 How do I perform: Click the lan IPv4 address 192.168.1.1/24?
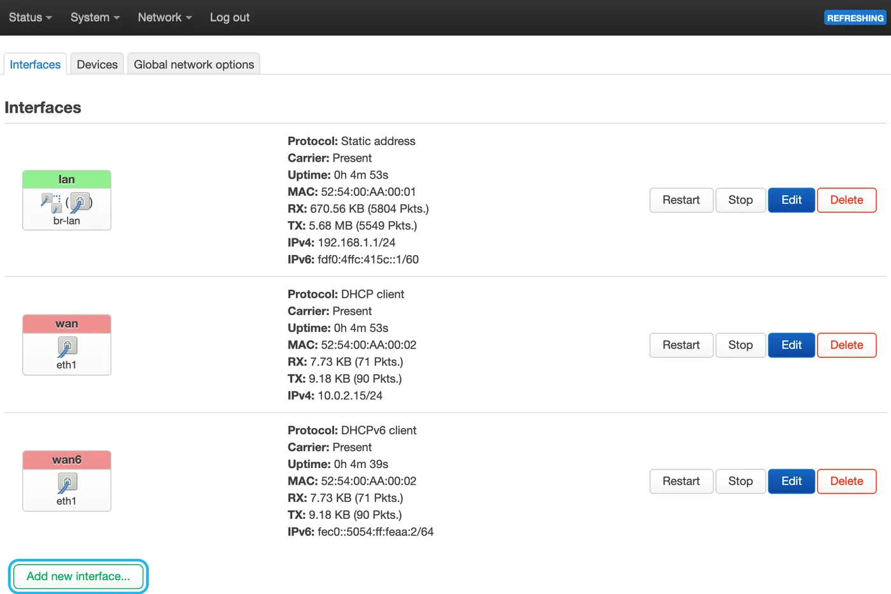[356, 242]
